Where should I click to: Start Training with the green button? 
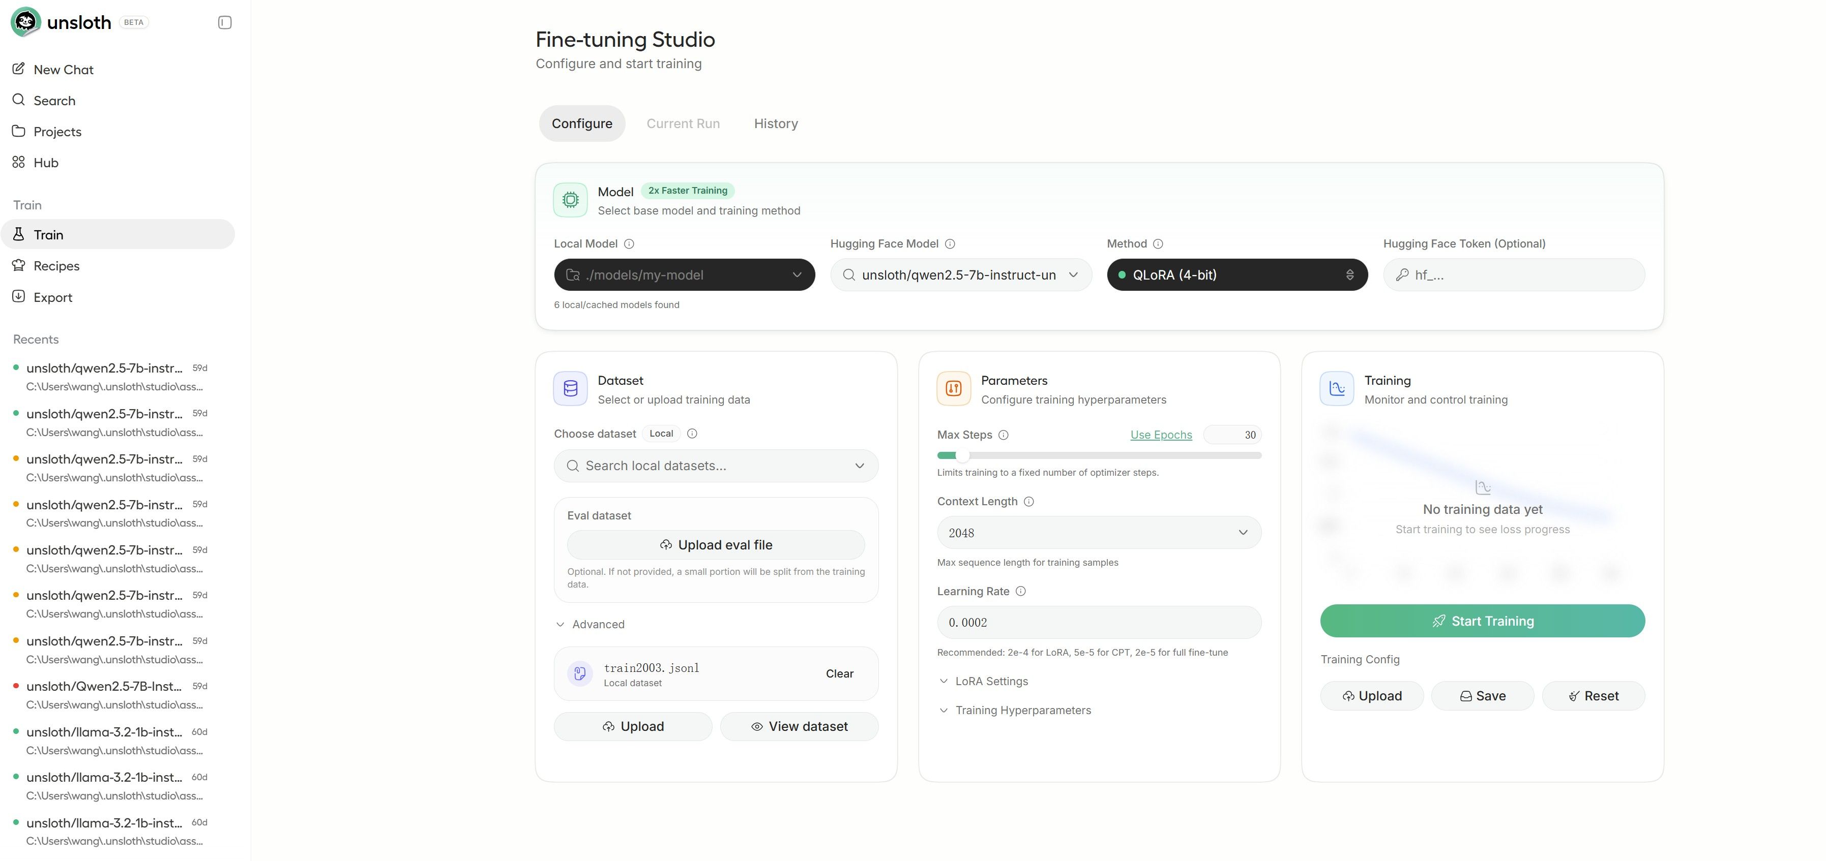[1482, 621]
